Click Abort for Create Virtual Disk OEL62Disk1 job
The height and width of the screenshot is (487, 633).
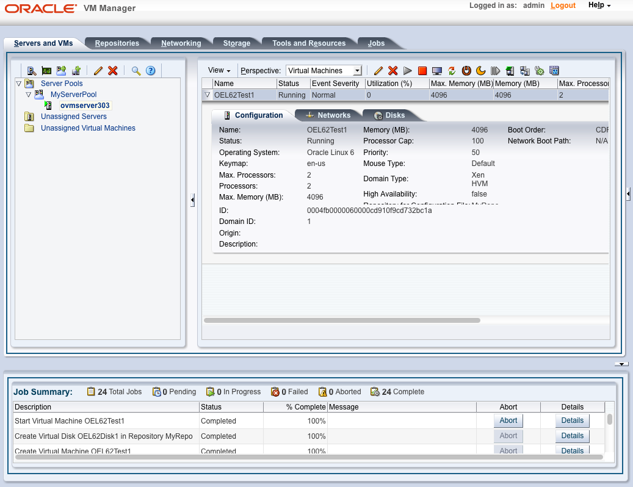(508, 436)
